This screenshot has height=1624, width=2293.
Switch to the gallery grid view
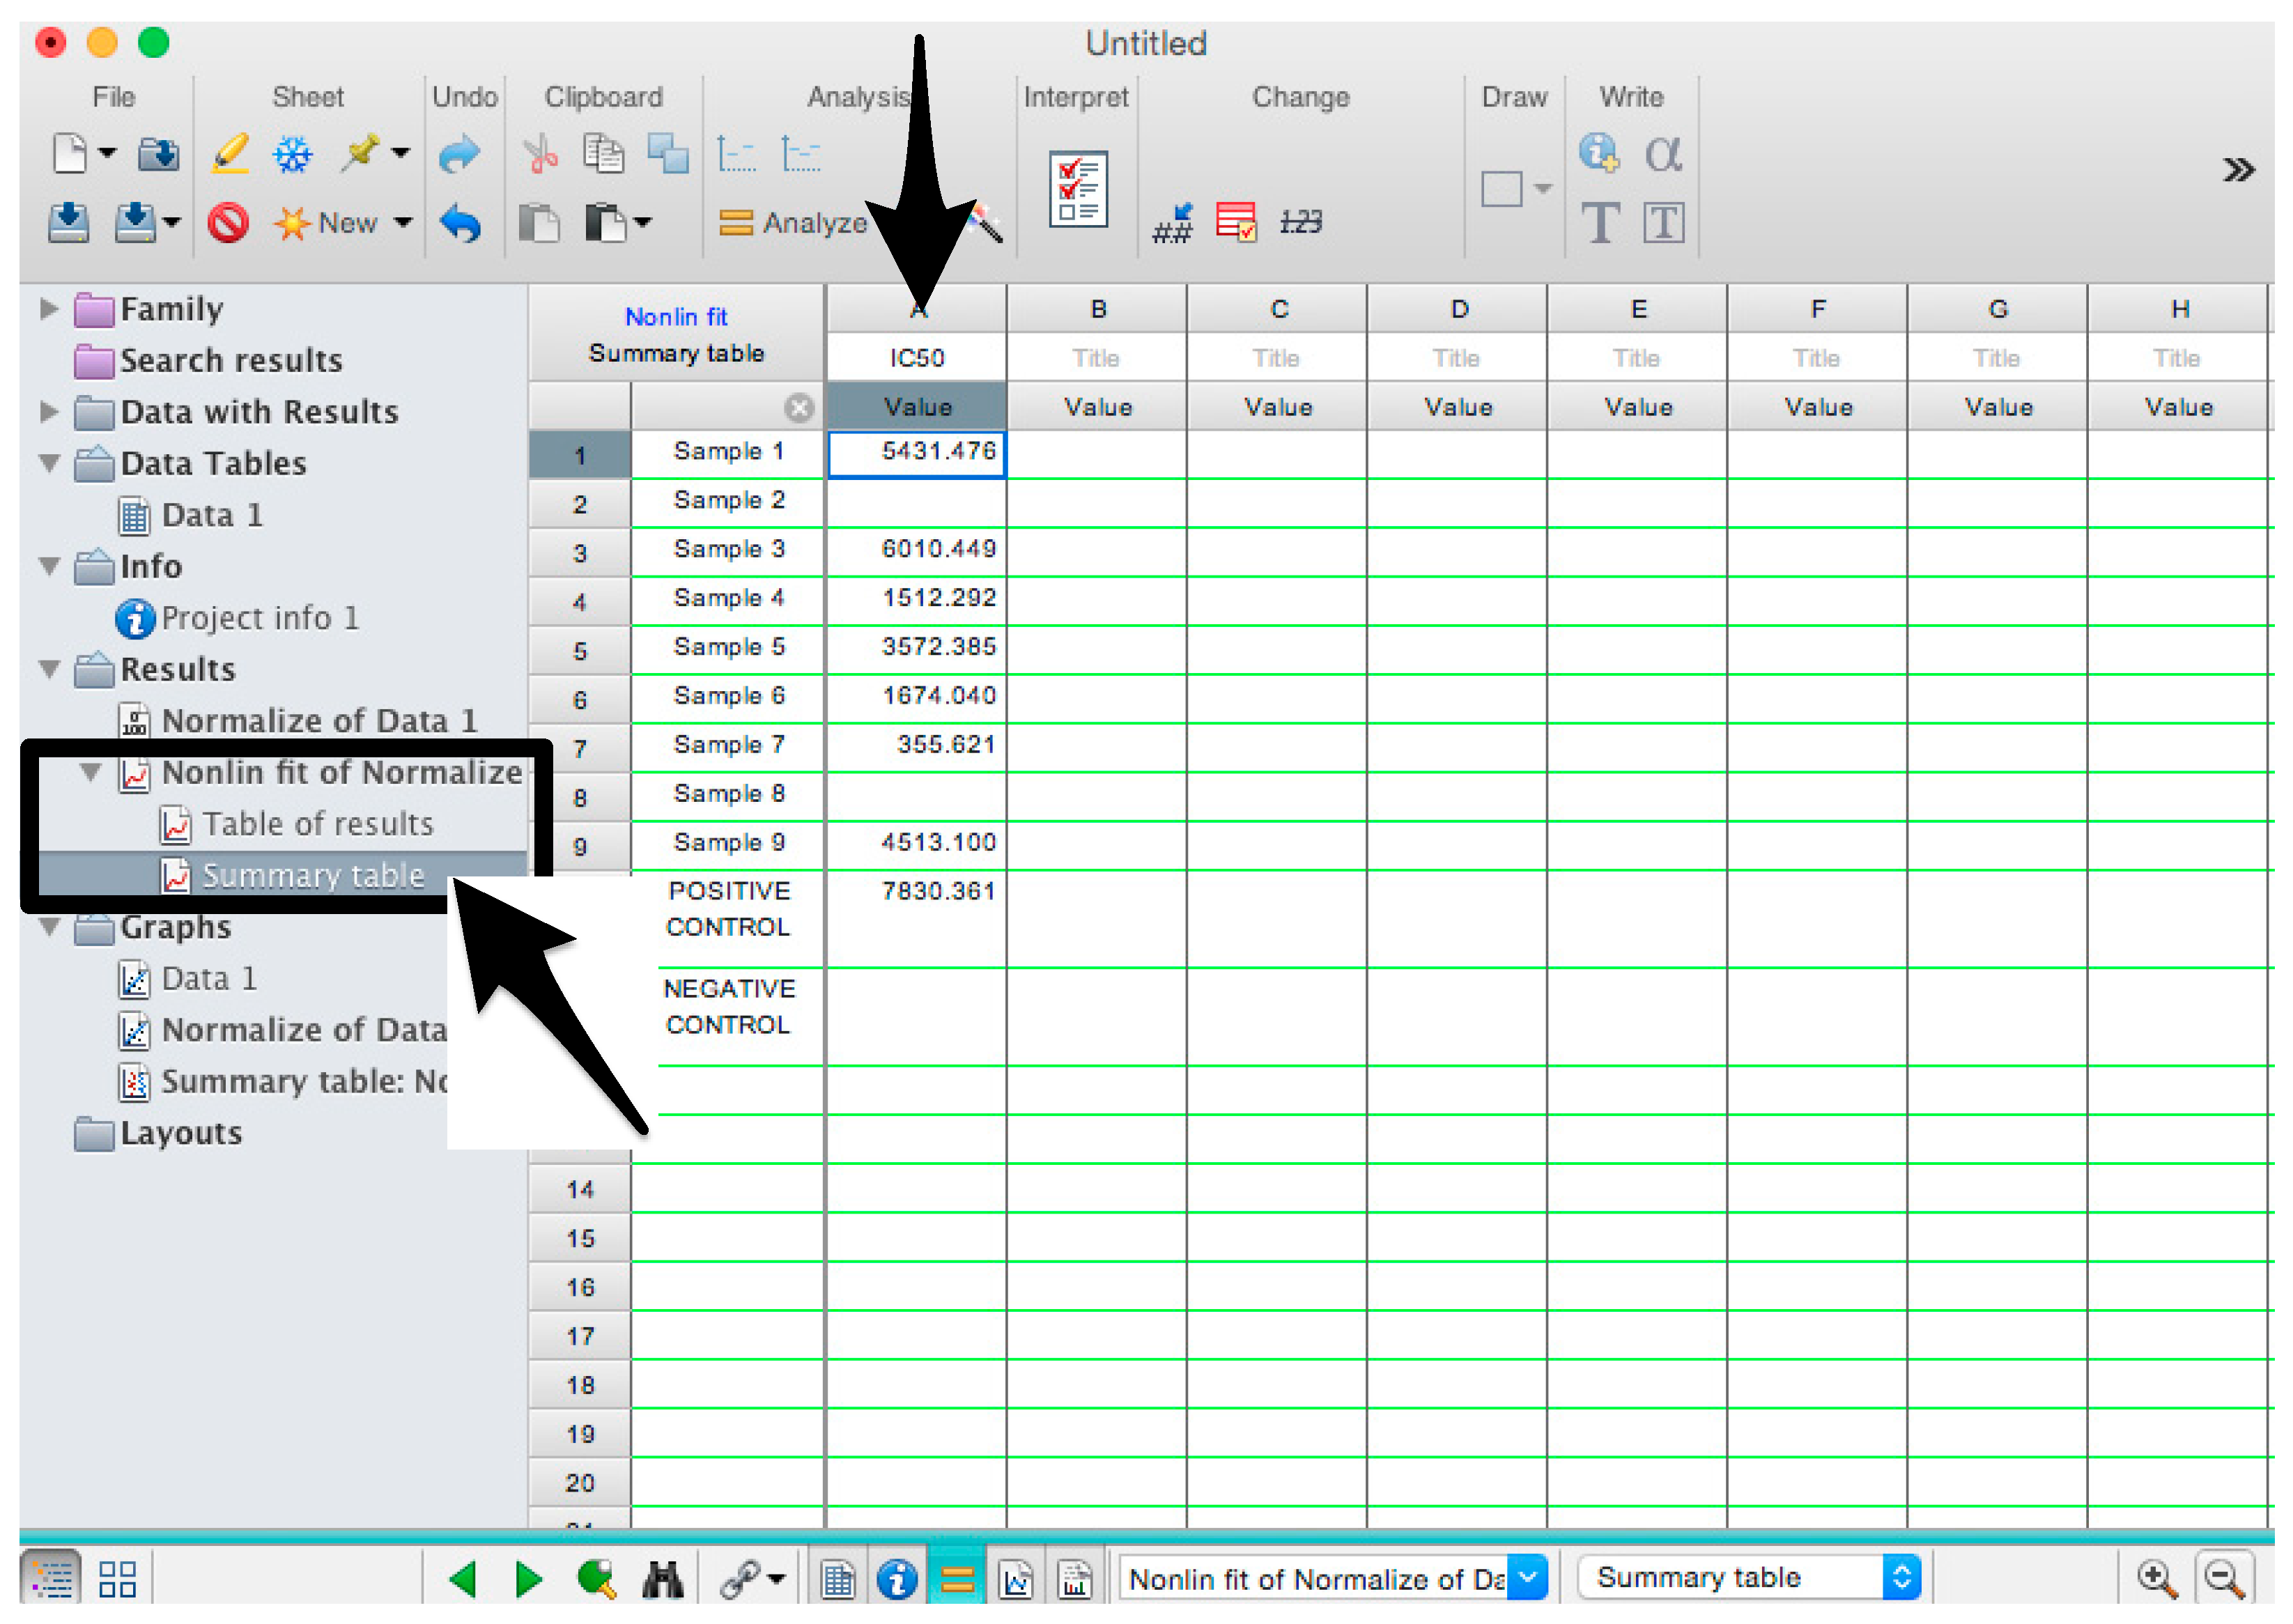tap(117, 1579)
